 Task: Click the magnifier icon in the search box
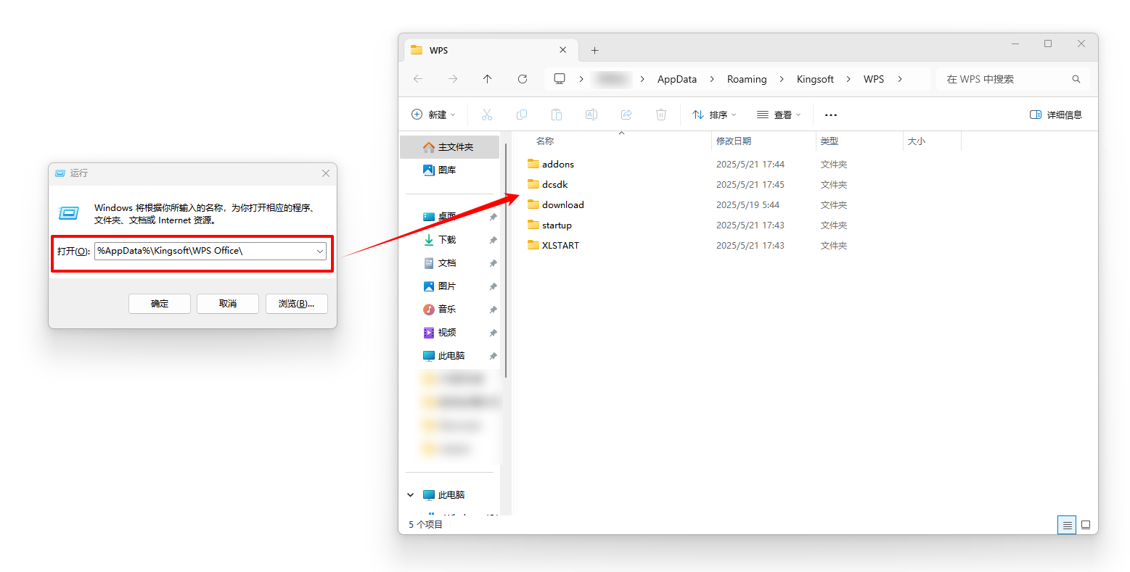1076,79
